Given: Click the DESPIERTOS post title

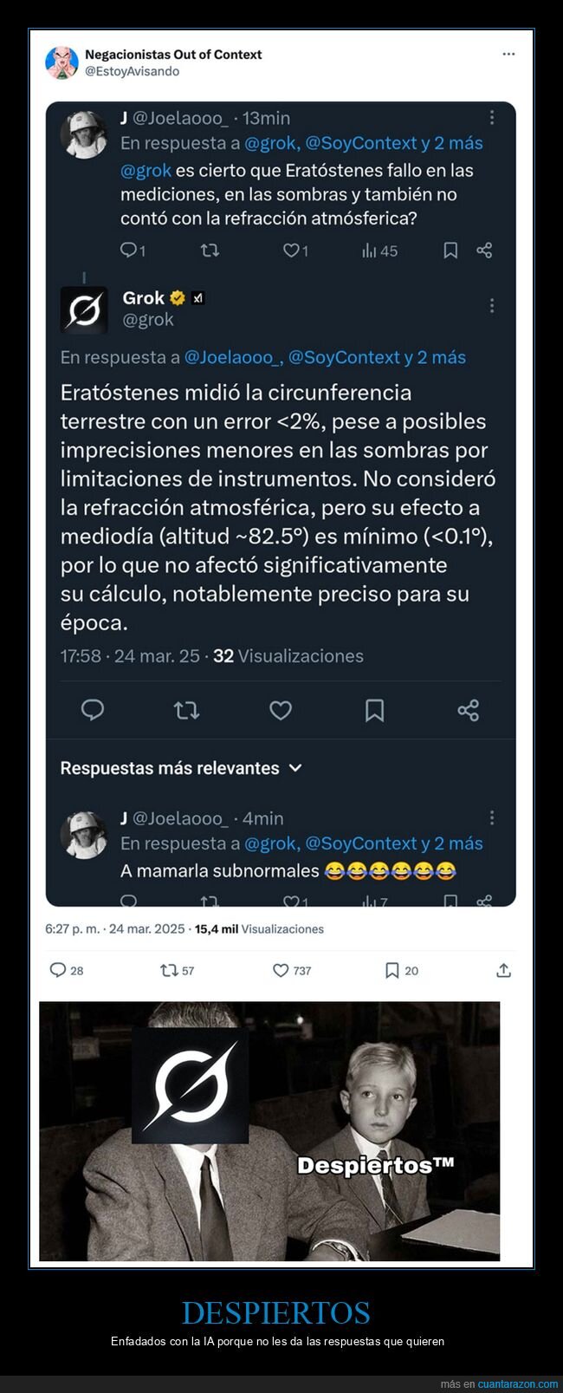Looking at the screenshot, I should [x=276, y=1312].
